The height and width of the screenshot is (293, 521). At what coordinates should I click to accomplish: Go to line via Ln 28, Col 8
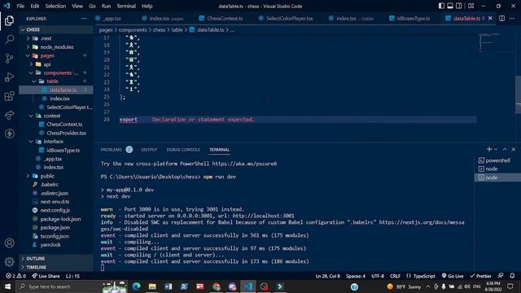click(x=327, y=276)
